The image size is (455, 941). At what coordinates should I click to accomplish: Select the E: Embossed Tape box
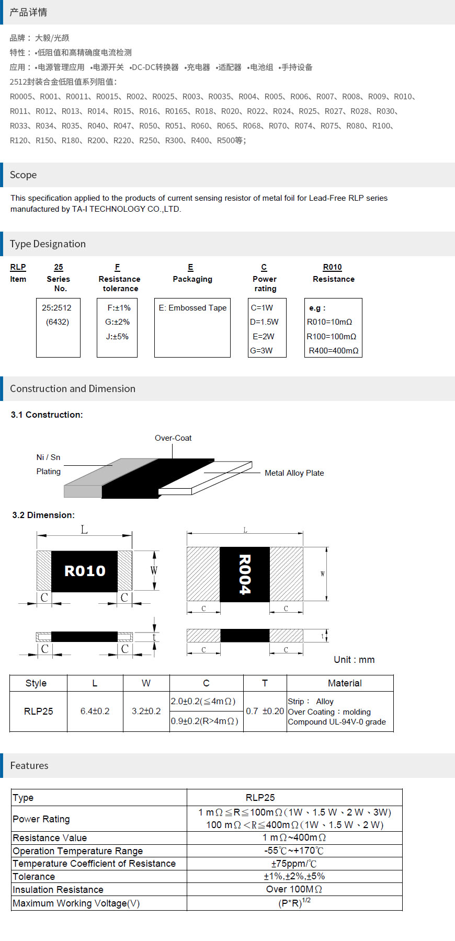pyautogui.click(x=192, y=328)
